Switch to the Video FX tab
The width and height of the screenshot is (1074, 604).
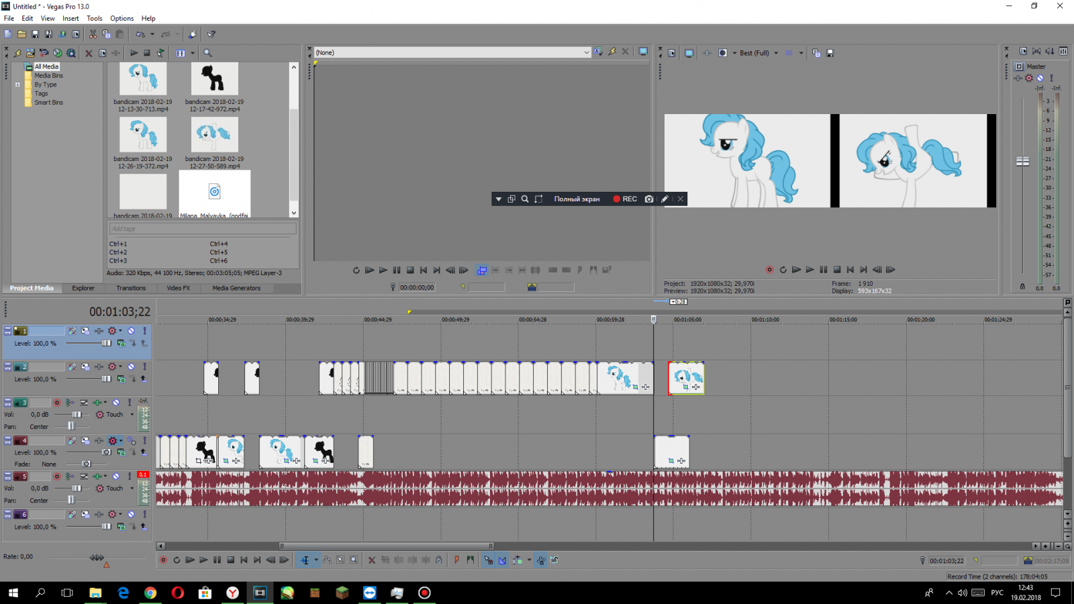point(179,288)
